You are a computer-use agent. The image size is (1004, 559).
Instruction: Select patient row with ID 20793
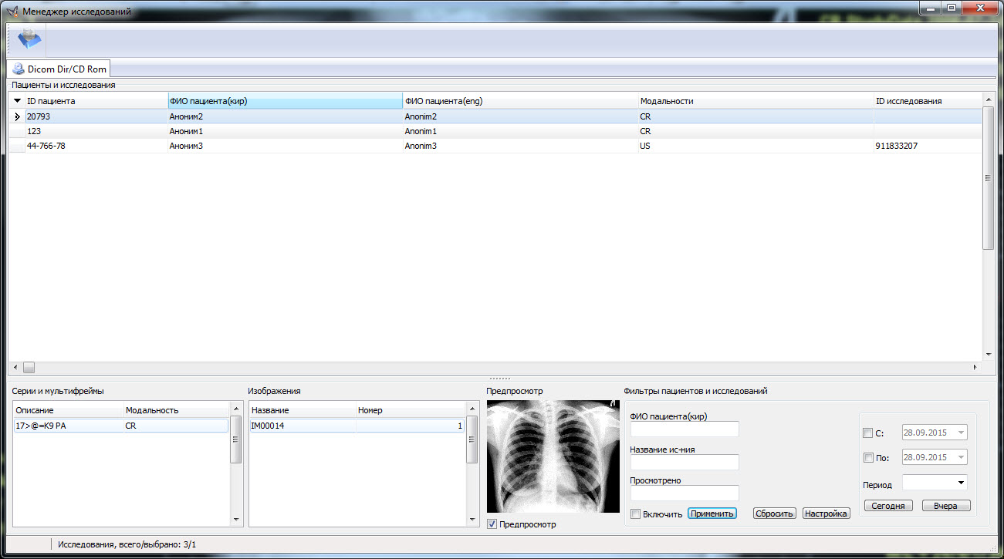[495, 116]
